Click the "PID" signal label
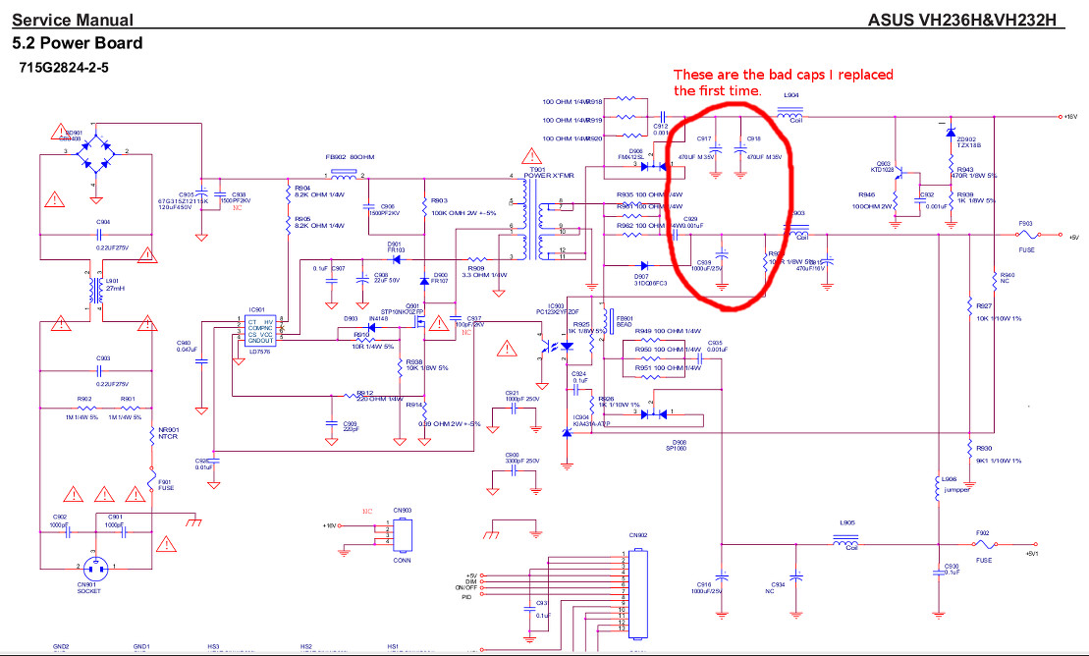This screenshot has width=1089, height=656. [x=466, y=597]
